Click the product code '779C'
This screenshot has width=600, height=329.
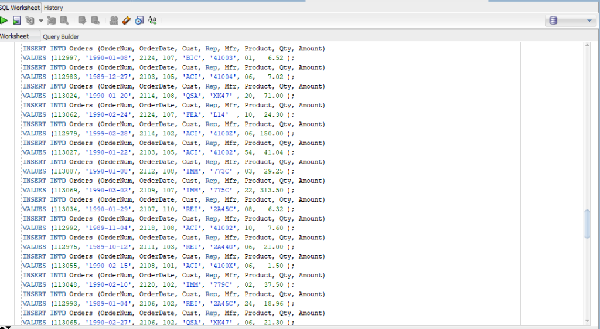point(221,285)
